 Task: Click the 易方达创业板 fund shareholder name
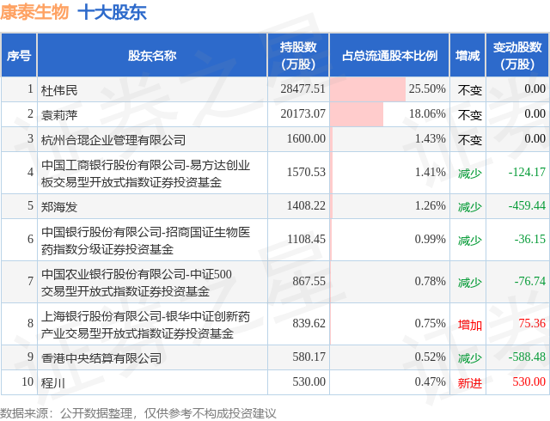[145, 174]
